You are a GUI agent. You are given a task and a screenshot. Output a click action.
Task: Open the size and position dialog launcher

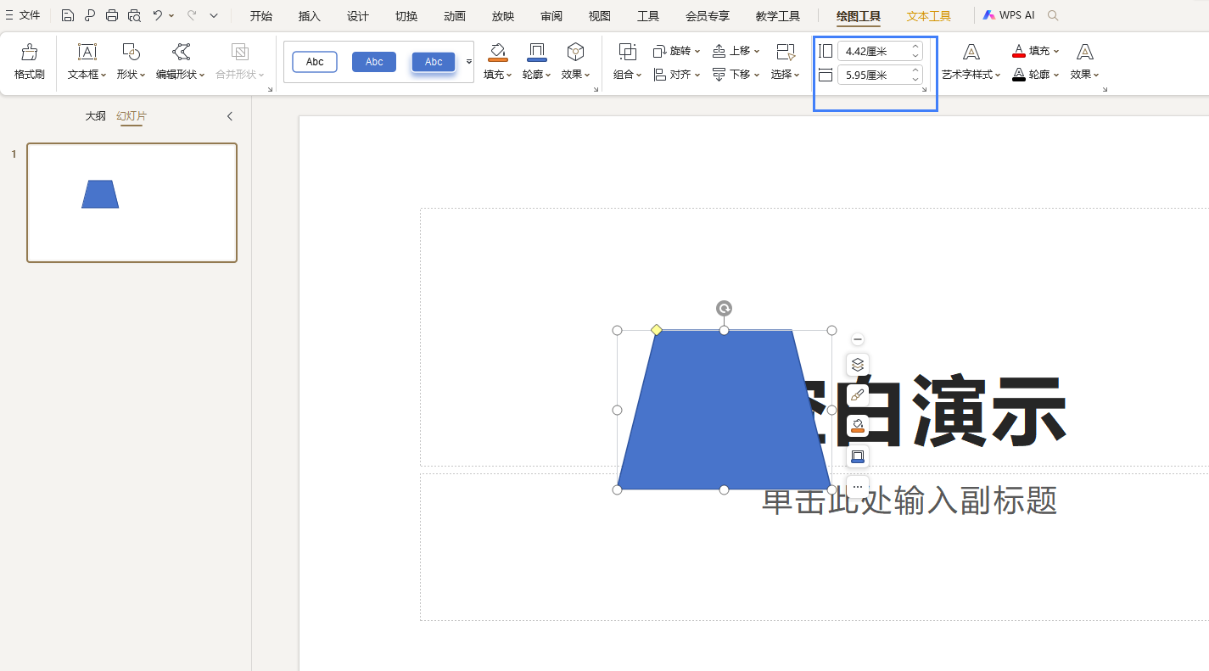925,88
